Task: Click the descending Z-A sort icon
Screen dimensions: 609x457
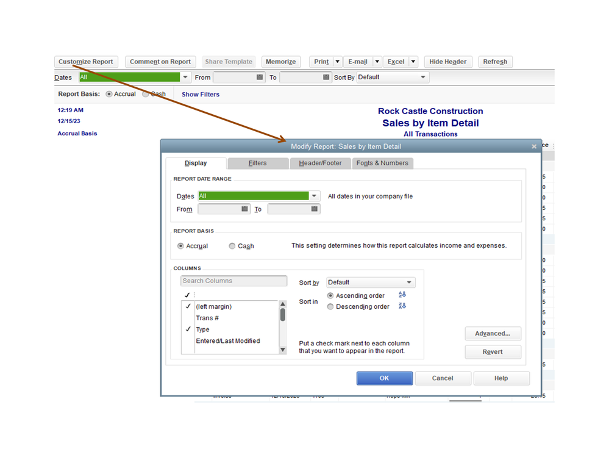Action: pos(402,306)
